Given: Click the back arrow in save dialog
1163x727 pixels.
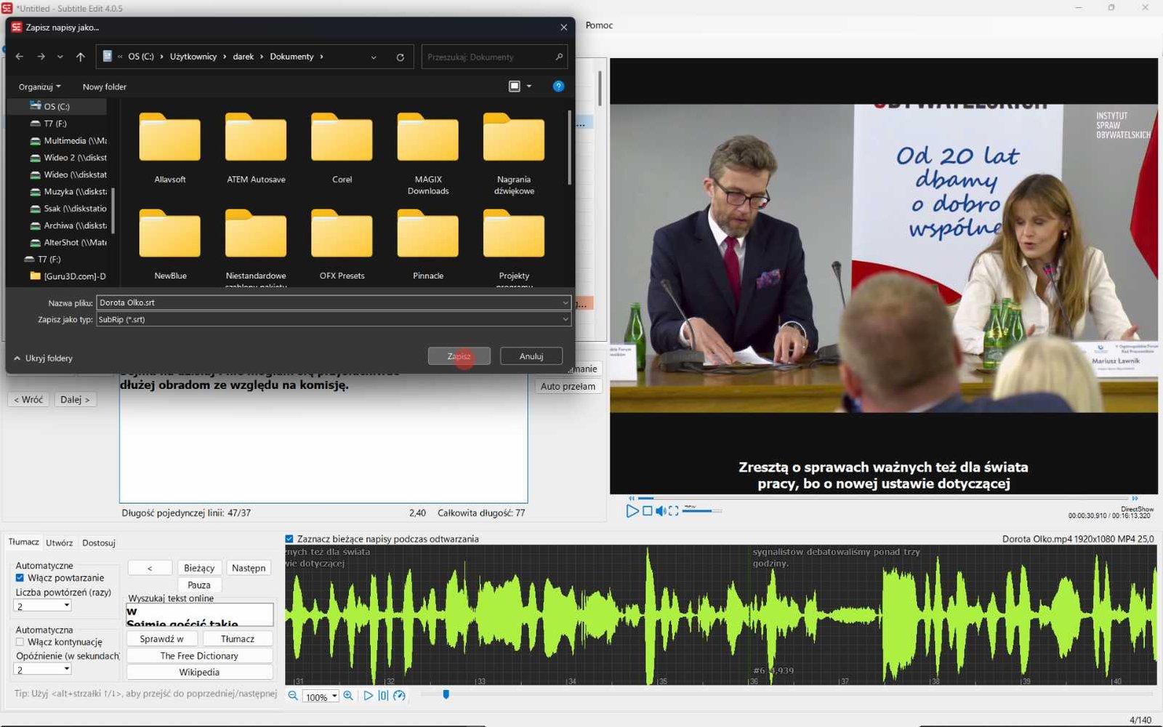Looking at the screenshot, I should coord(20,57).
